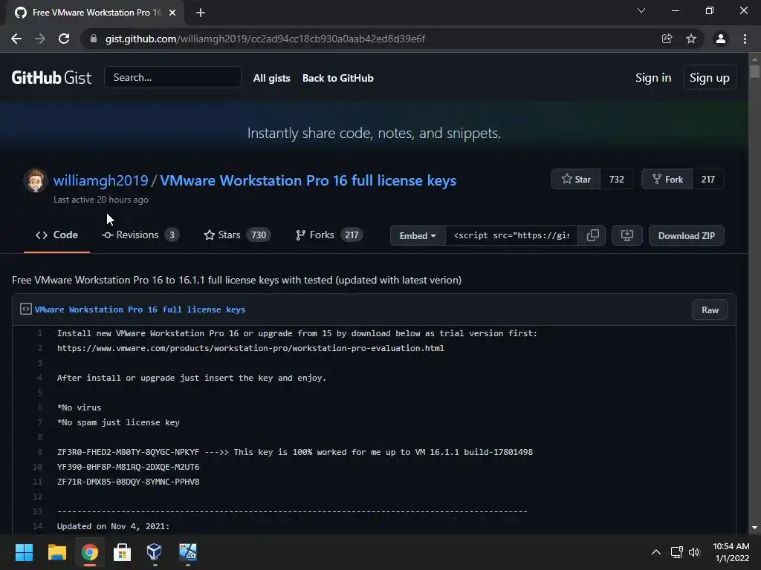Open the network tray icon
This screenshot has height=570, width=761.
676,552
